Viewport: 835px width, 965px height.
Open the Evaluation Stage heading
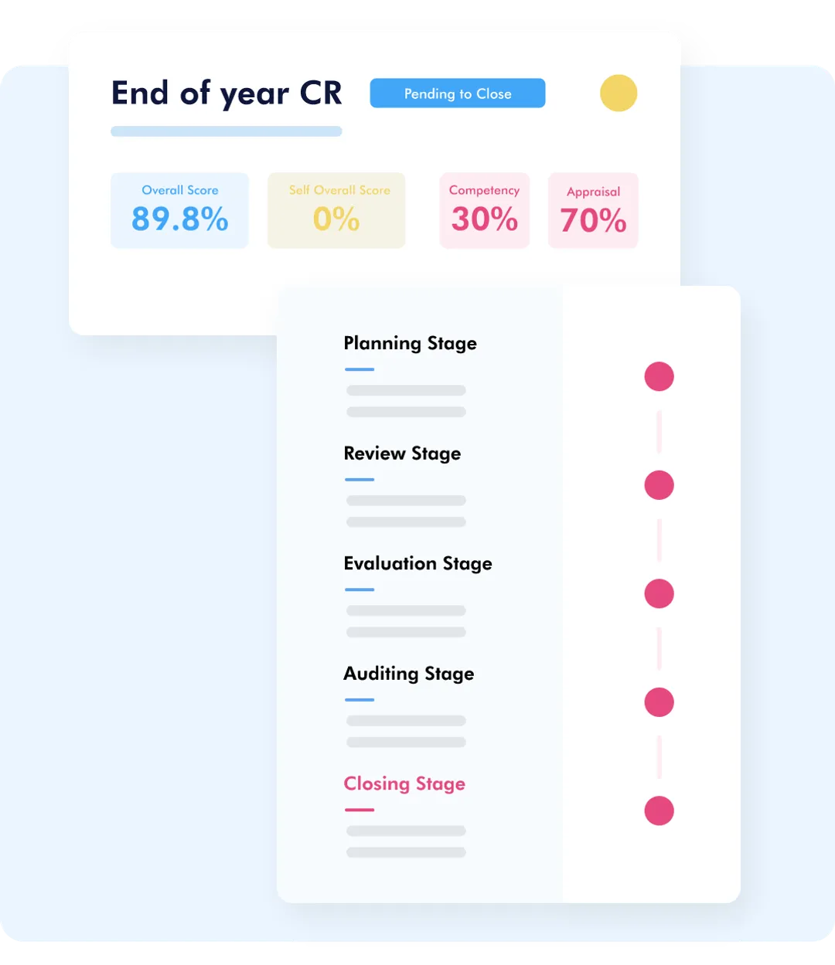[417, 564]
